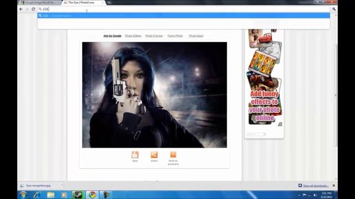This screenshot has height=199, width=355.
Task: Click the Send as postcard icon
Action: pos(173,155)
